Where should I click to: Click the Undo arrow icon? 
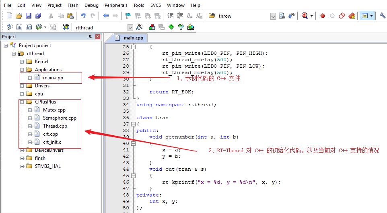[x=83, y=16]
